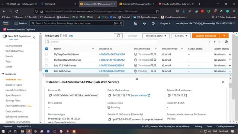The image size is (238, 134).
Task: Open Firefox from the taskbar
Action: pos(29,131)
